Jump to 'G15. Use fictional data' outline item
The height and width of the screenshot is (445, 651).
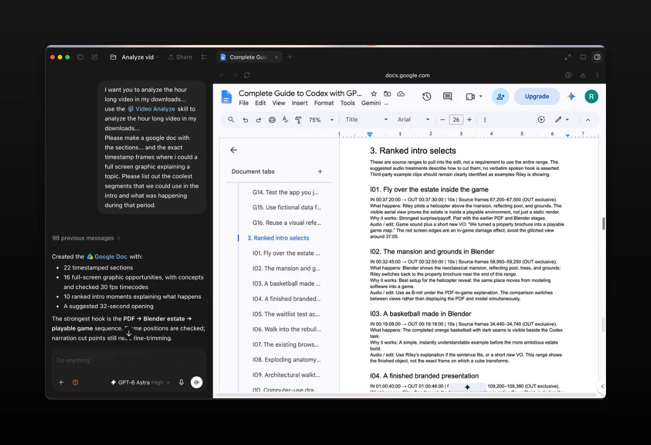(287, 207)
